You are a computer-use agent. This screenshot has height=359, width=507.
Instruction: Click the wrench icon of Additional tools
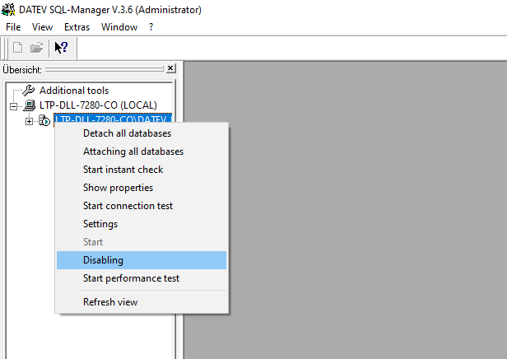[29, 91]
